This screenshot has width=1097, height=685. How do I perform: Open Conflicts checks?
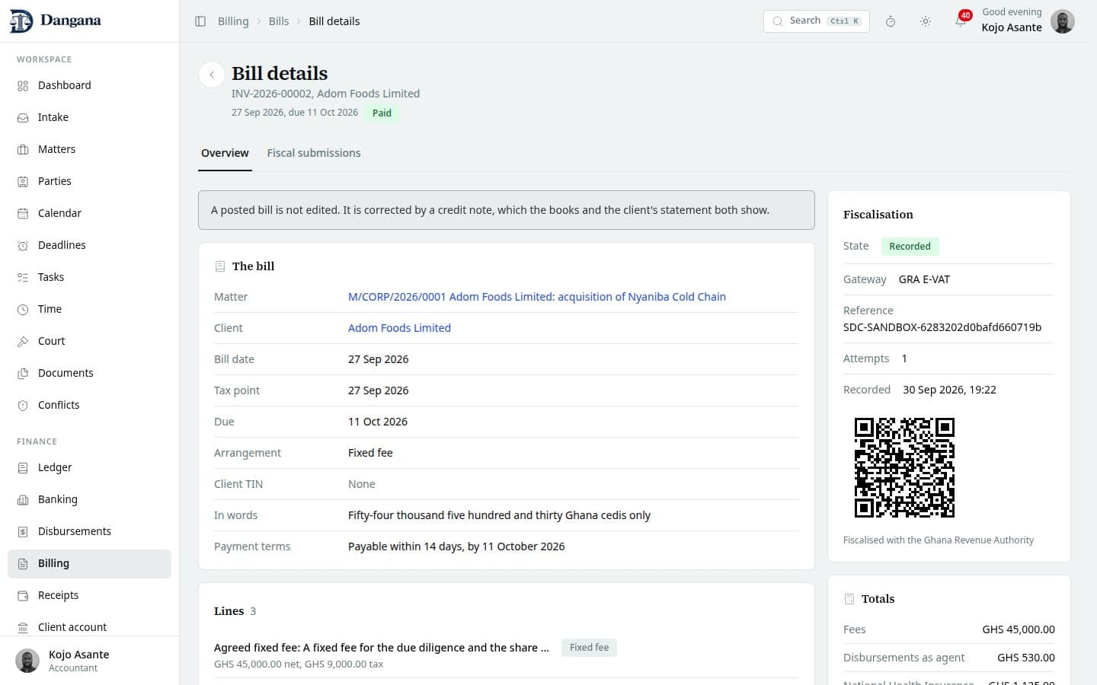pos(90,405)
